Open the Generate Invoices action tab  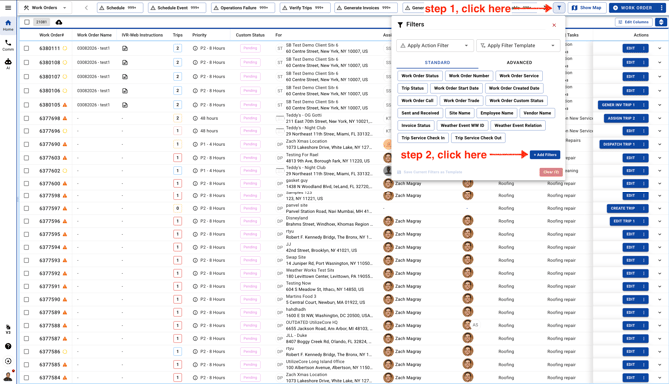pyautogui.click(x=366, y=8)
